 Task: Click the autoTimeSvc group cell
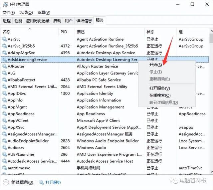tap(190, 168)
